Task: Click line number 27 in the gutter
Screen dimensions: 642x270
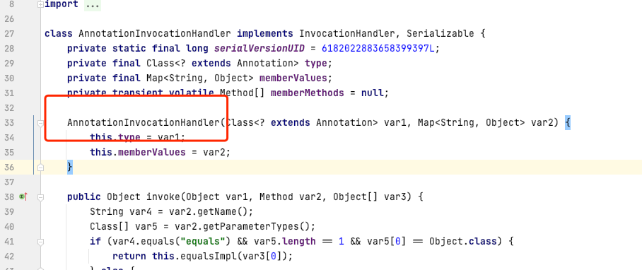Action: pyautogui.click(x=8, y=33)
